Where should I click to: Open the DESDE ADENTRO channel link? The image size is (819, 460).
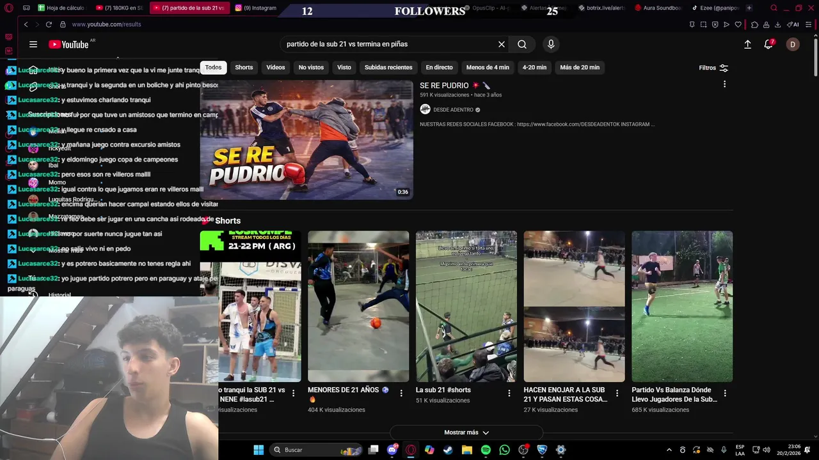tap(453, 110)
